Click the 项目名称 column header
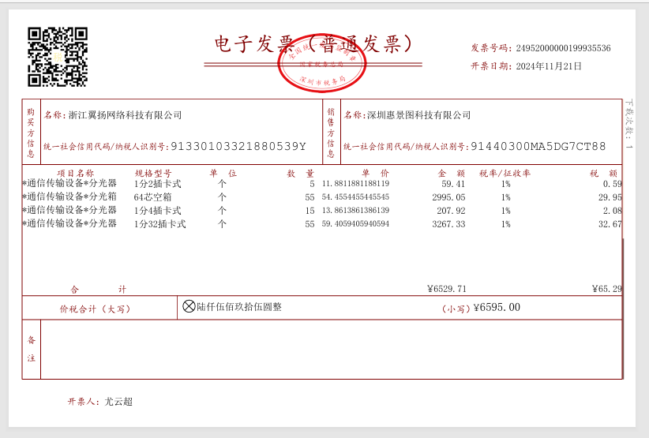This screenshot has height=438, width=649. pos(75,173)
